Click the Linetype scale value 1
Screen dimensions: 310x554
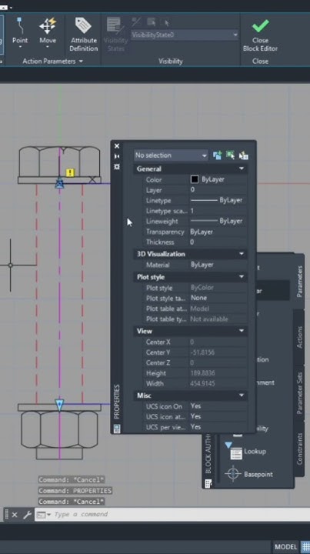(x=218, y=211)
